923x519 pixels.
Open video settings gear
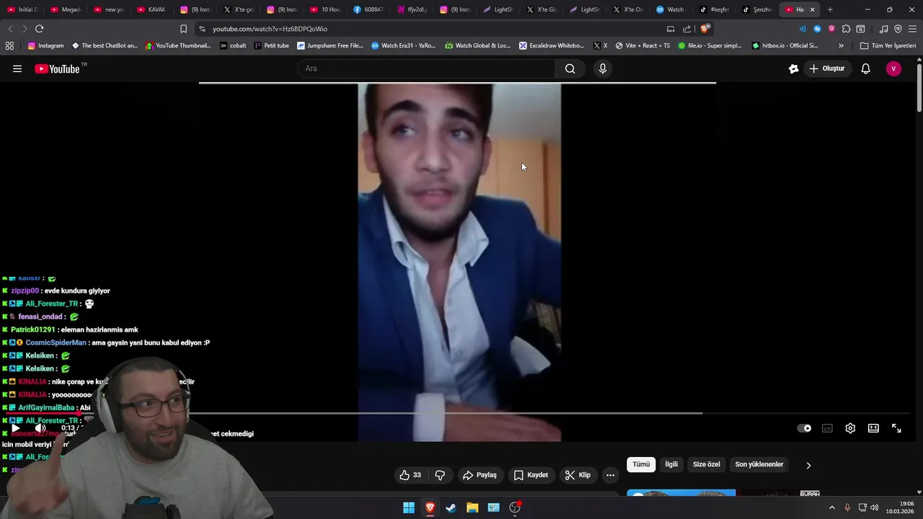850,428
